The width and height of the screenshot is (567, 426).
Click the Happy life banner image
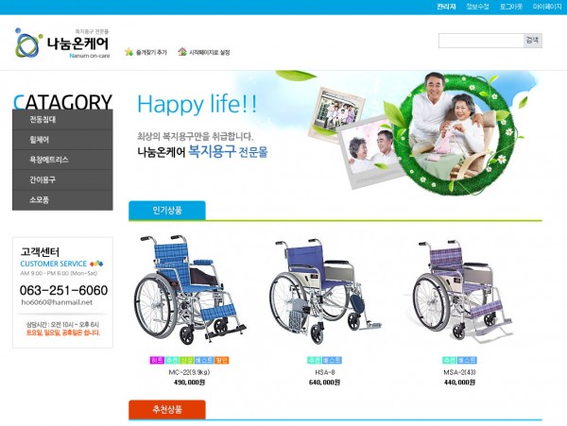335,134
